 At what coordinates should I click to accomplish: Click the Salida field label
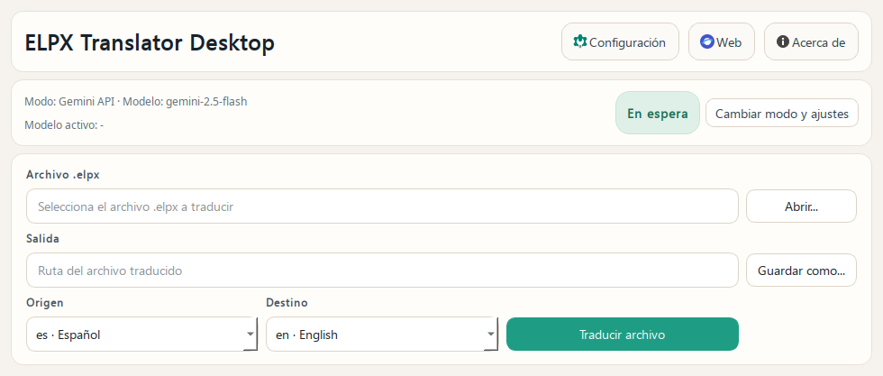click(42, 238)
